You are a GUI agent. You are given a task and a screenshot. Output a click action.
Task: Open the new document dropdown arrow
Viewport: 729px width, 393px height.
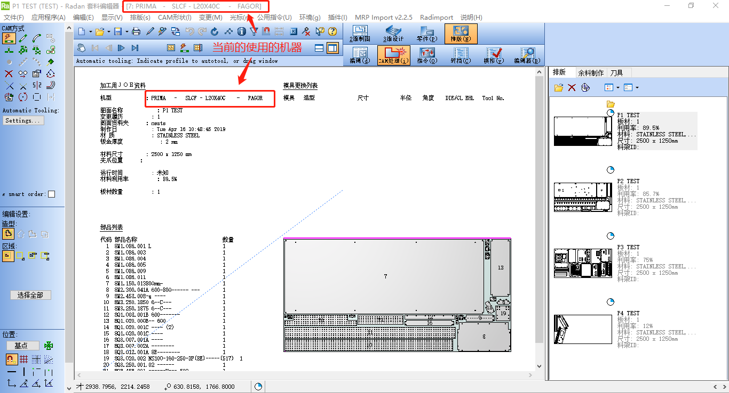[x=91, y=31]
